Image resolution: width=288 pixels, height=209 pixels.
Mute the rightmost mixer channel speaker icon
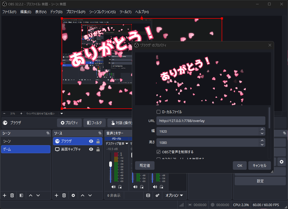155,187
